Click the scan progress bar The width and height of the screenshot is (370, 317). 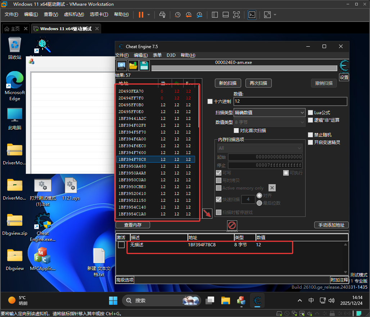pyautogui.click(x=244, y=68)
